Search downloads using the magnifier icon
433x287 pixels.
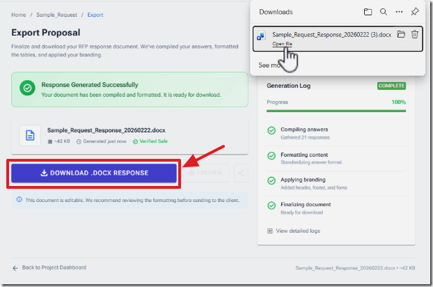point(383,12)
